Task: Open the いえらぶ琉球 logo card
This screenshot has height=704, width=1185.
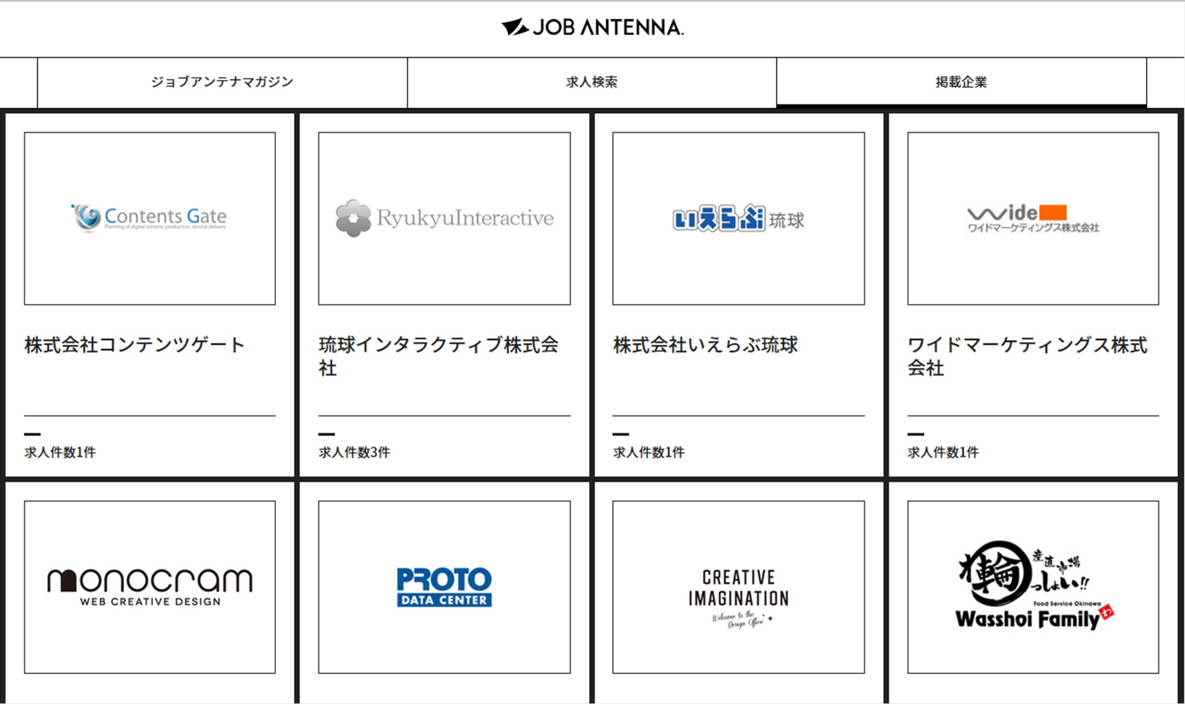Action: pos(738,218)
